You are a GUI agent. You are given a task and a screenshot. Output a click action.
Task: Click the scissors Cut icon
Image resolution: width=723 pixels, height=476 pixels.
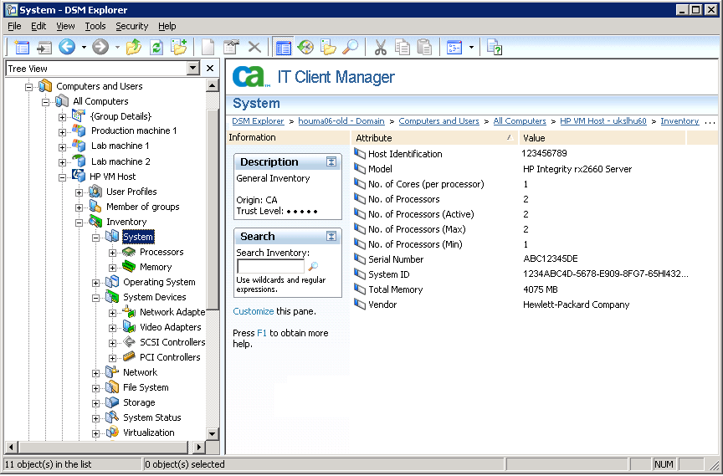click(380, 48)
